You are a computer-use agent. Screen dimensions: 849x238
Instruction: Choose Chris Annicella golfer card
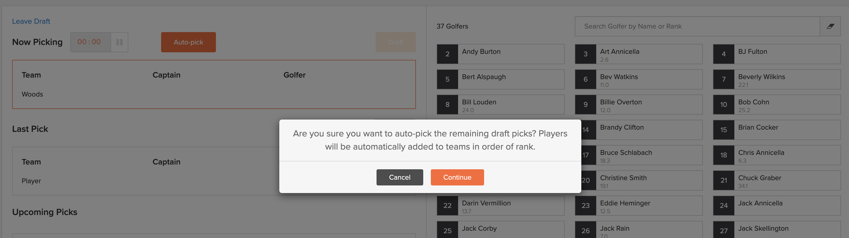tap(777, 155)
